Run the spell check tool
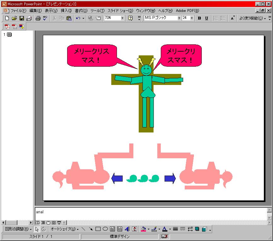Image resolution: width=273 pixels, height=241 pixels. pos(45,18)
